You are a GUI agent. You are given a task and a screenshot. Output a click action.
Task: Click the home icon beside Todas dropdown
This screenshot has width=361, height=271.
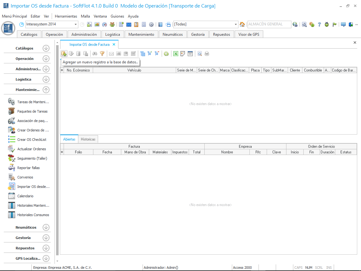point(242,24)
